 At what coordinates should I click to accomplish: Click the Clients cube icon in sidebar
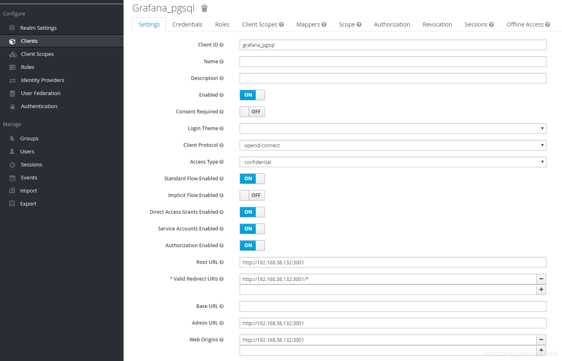[x=12, y=41]
